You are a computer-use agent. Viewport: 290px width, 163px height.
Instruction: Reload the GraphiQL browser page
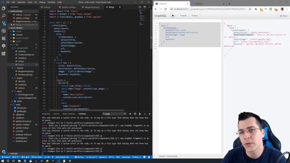[165, 9]
